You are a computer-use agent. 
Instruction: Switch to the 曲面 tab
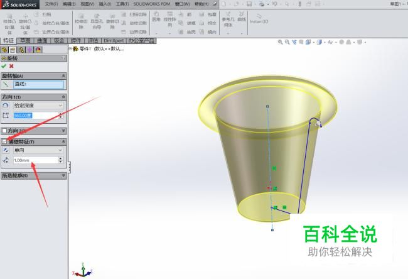click(x=42, y=41)
